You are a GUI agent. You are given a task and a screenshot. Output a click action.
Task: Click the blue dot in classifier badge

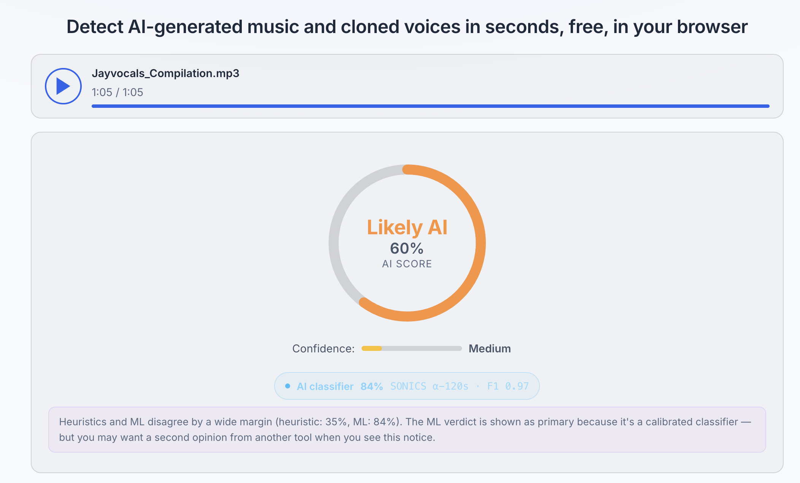288,386
